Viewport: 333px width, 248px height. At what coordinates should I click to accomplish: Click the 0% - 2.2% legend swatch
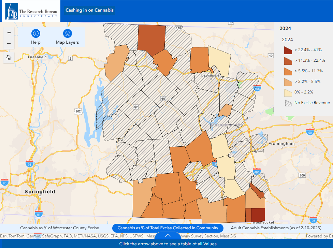tap(288, 92)
